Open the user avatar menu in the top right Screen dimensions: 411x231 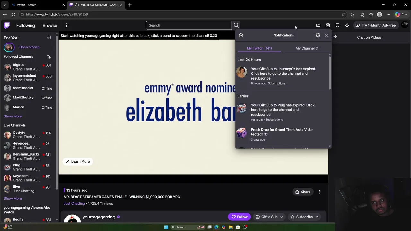click(404, 25)
